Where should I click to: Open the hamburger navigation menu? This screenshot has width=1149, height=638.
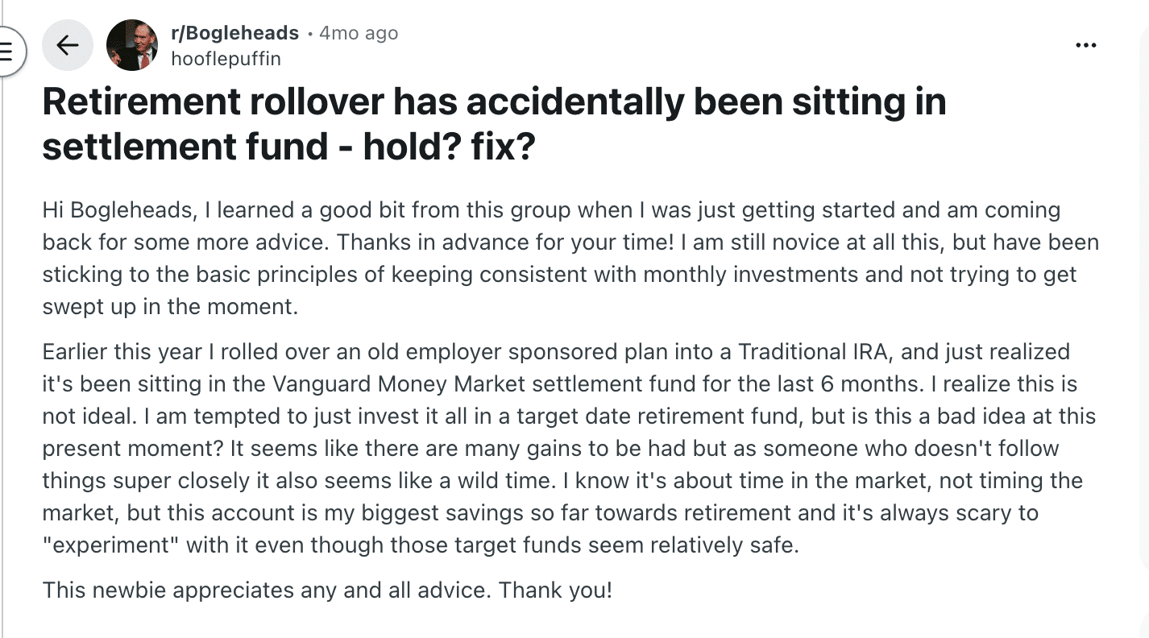[7, 52]
